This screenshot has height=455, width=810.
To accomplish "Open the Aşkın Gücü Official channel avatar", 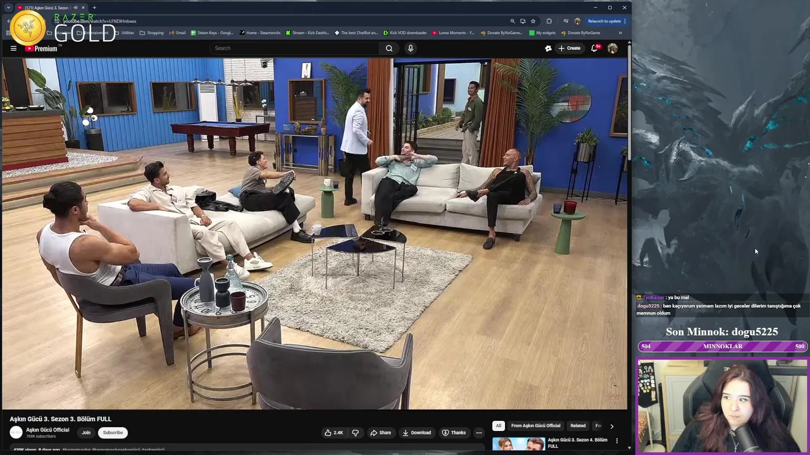I will coord(16,432).
